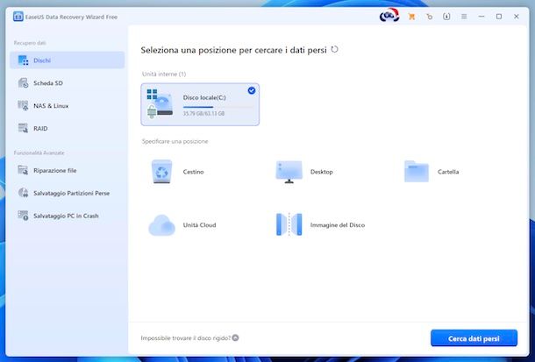Image resolution: width=535 pixels, height=362 pixels.
Task: Open the orange shopping cart icon
Action: (x=411, y=17)
